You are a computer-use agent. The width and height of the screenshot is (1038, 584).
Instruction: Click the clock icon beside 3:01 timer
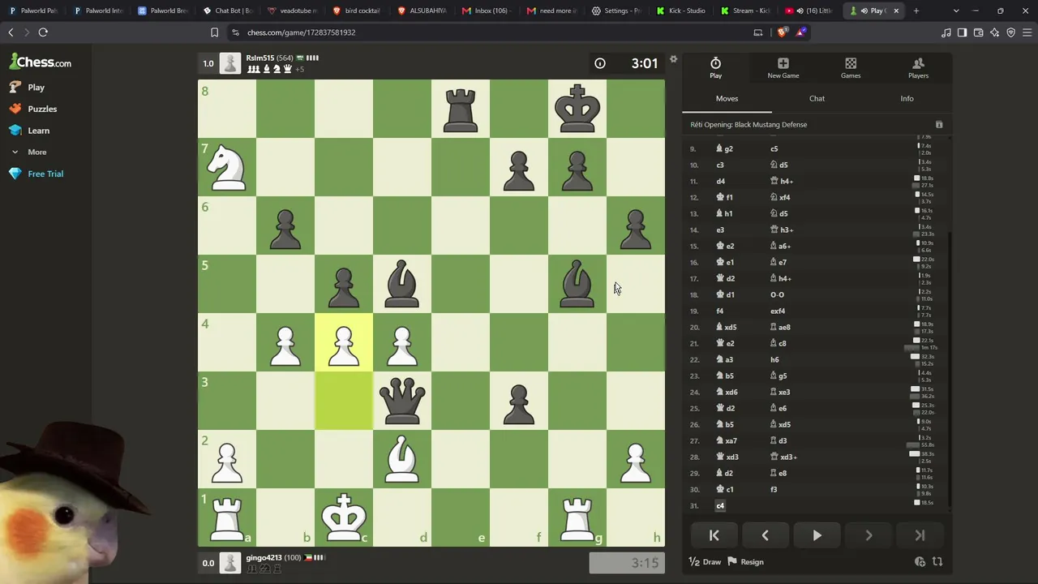600,63
